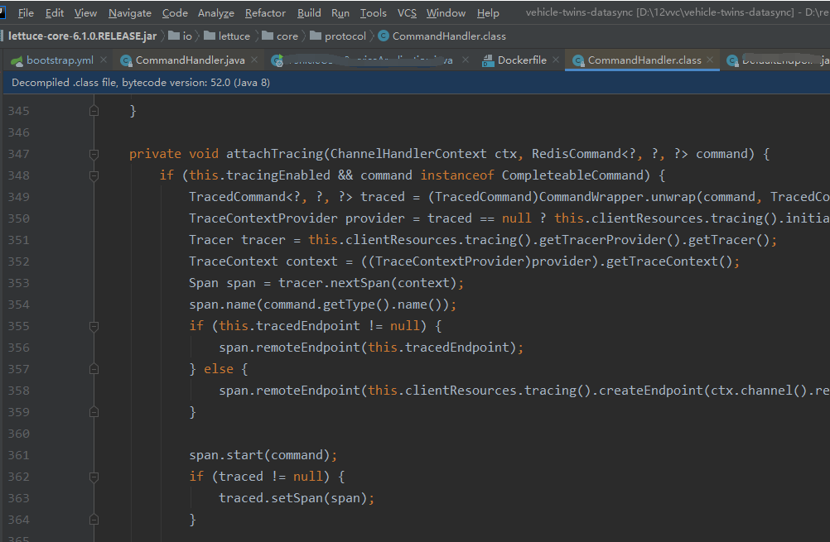The image size is (830, 542).
Task: Click line number 351 in the gutter
Action: (18, 240)
